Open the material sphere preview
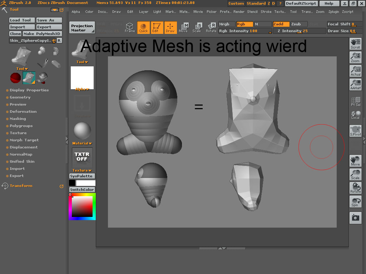Screen dimensions: 366x274 82,131
